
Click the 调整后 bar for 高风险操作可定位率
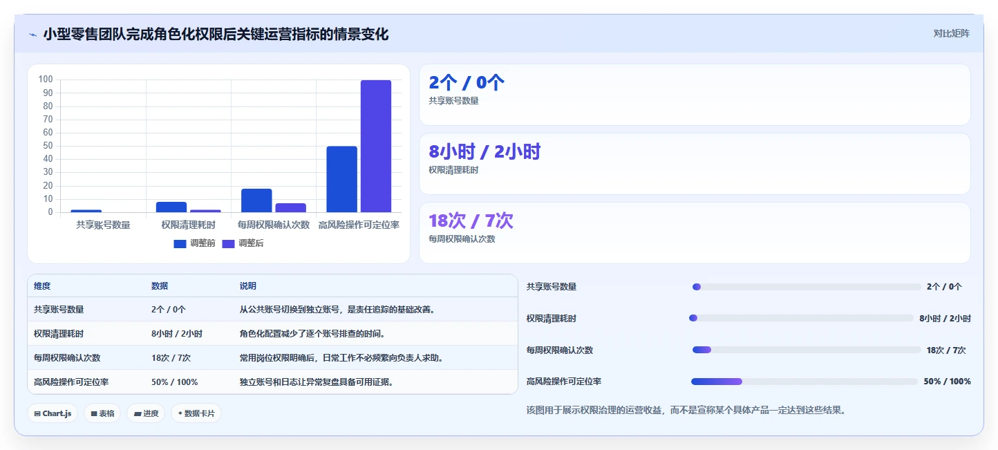point(376,146)
